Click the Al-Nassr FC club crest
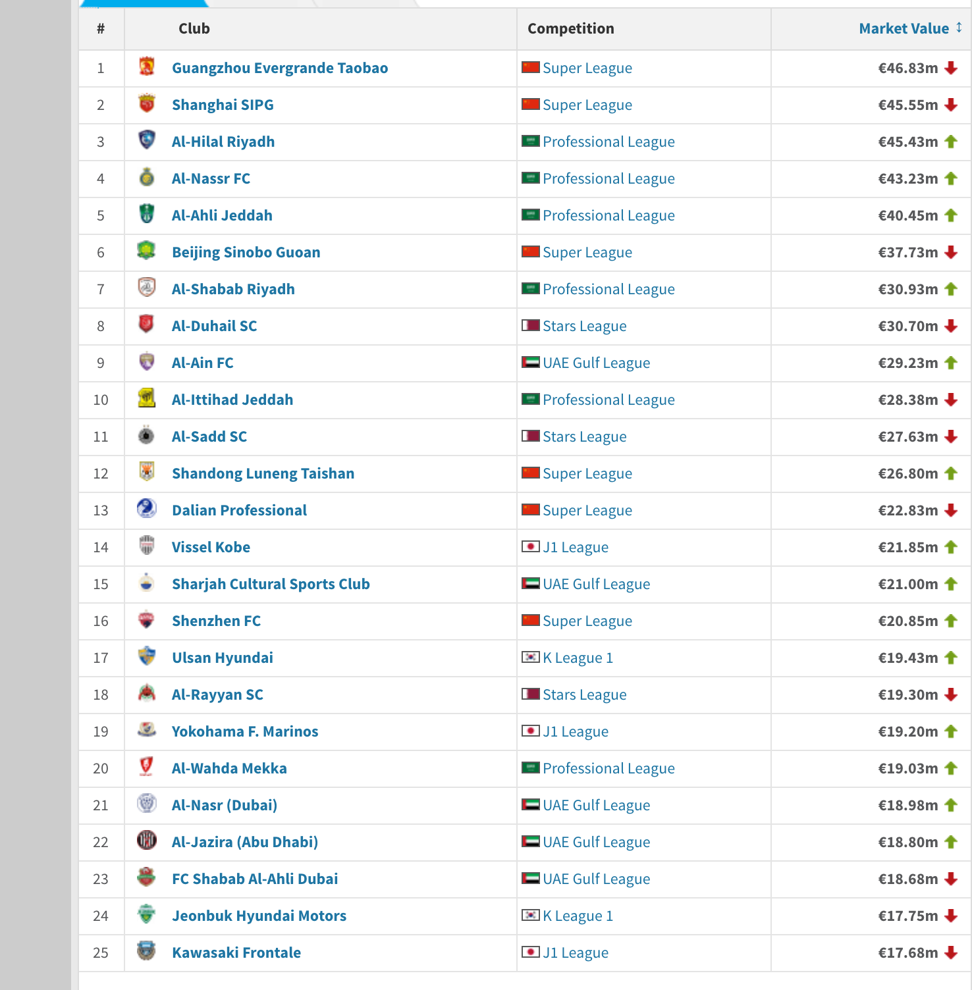 tap(147, 177)
